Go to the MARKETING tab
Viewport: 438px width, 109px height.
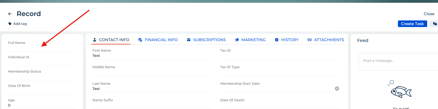click(x=250, y=40)
